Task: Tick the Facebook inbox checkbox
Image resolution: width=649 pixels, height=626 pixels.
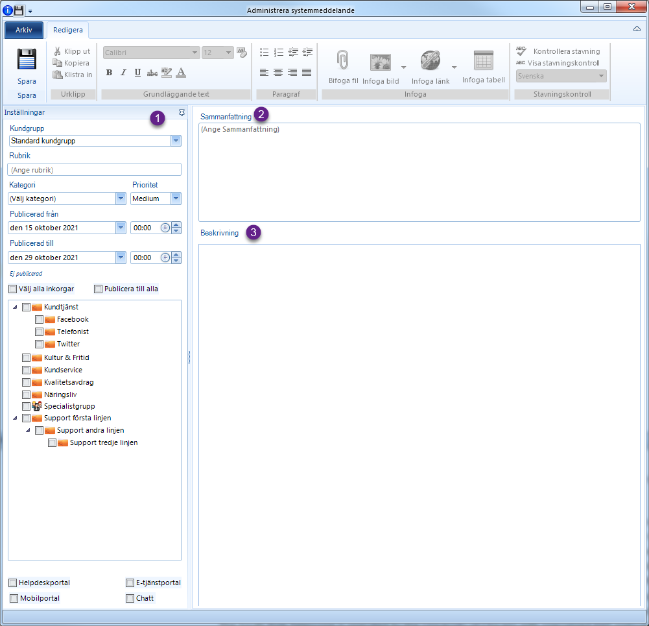Action: click(x=40, y=320)
